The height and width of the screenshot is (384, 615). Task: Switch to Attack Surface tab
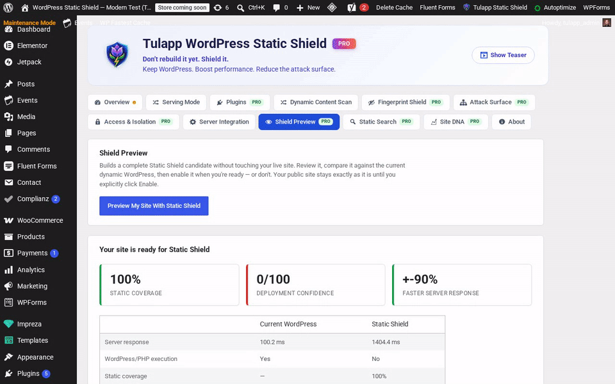point(494,102)
